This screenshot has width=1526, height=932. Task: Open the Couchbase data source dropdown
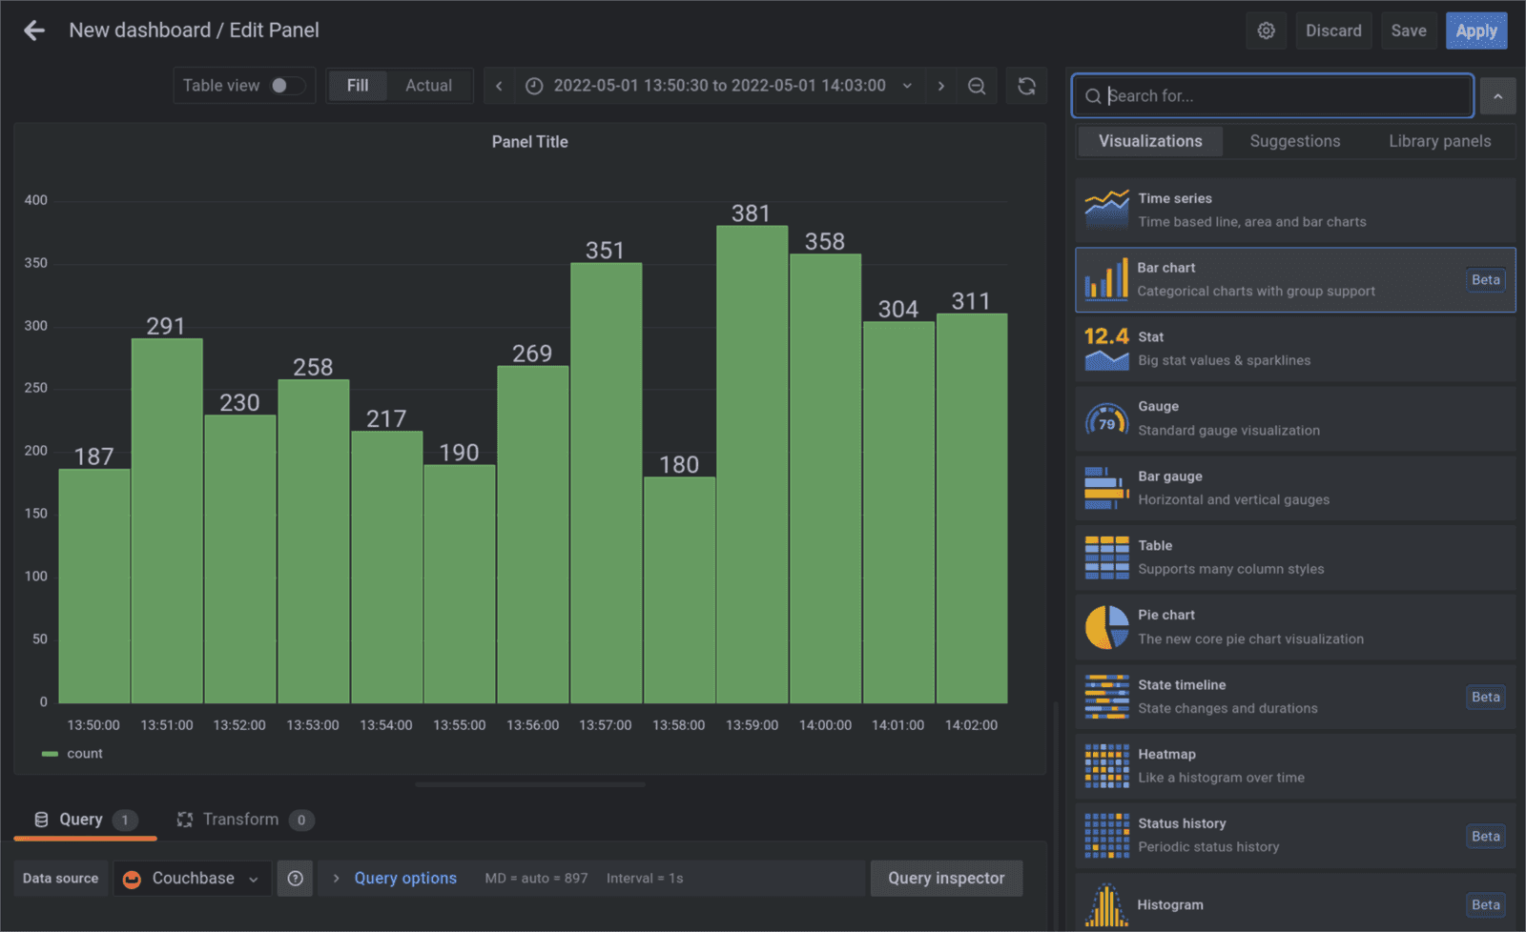(191, 878)
